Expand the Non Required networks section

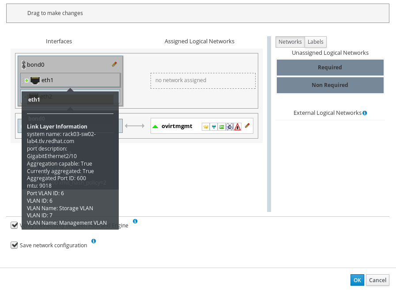pos(330,85)
